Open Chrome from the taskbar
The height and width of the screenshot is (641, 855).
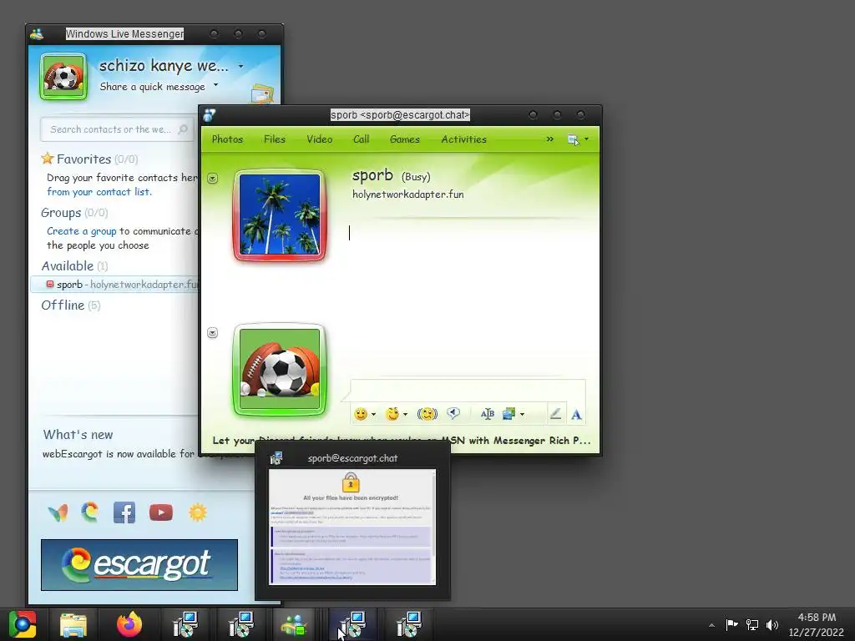(23, 624)
